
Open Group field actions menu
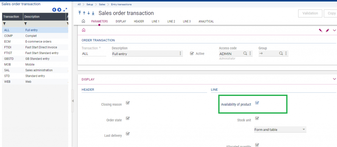click(x=286, y=53)
